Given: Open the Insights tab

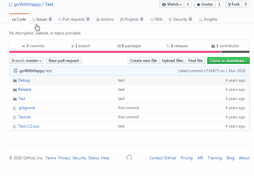Looking at the screenshot, I should pos(208,19).
